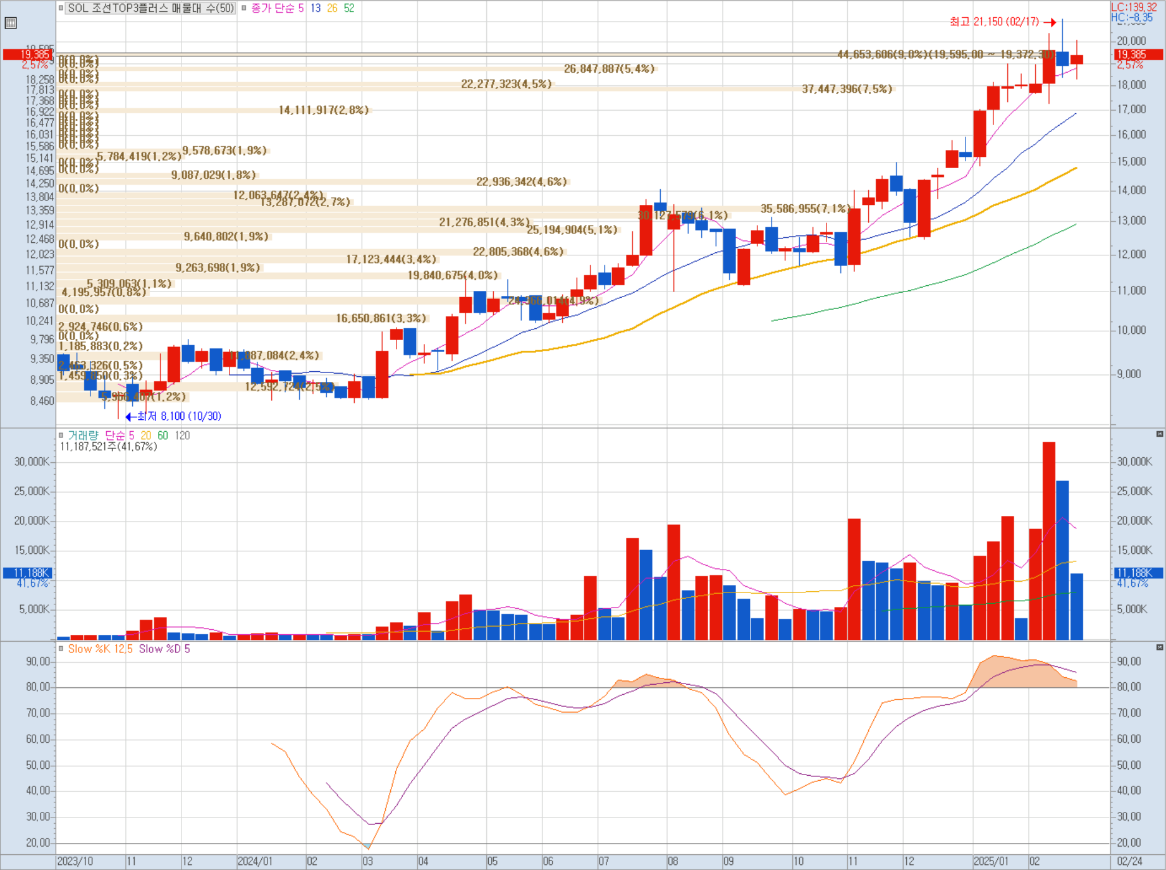The height and width of the screenshot is (870, 1166).
Task: Click the red 19,385 price tag on right axis
Action: (x=1138, y=55)
